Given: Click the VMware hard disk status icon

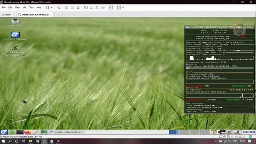Looking at the screenshot, I should [x=220, y=137].
